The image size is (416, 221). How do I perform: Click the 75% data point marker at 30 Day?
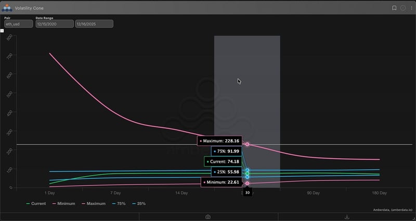click(248, 171)
